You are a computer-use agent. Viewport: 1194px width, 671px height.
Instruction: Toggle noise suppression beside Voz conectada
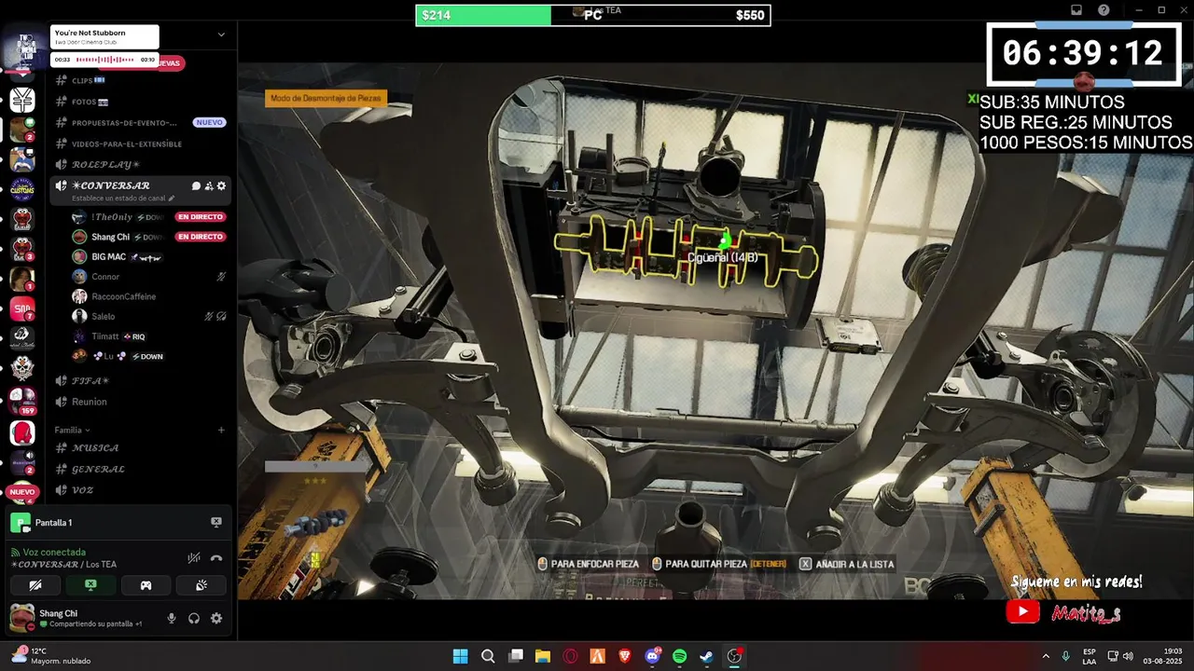194,558
